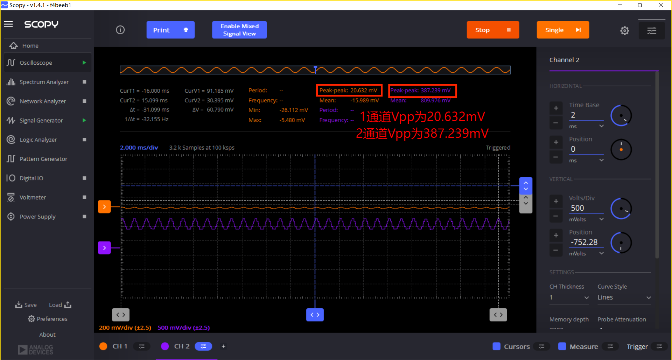Image resolution: width=672 pixels, height=360 pixels.
Task: Run the Voltmeter instrument
Action: tap(84, 197)
